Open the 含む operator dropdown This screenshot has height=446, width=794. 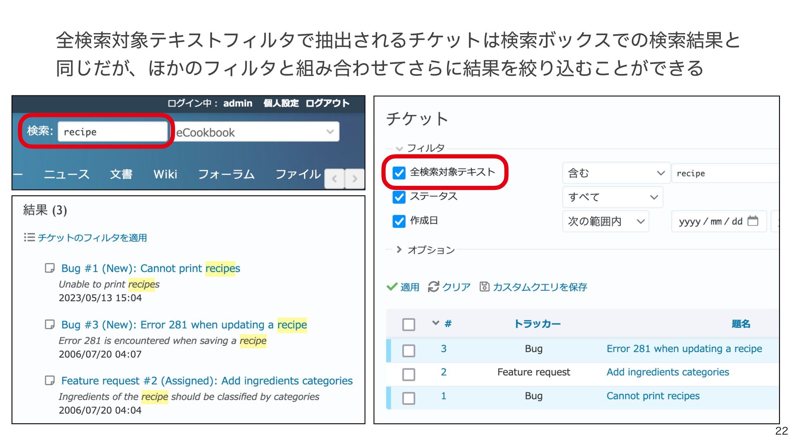615,173
